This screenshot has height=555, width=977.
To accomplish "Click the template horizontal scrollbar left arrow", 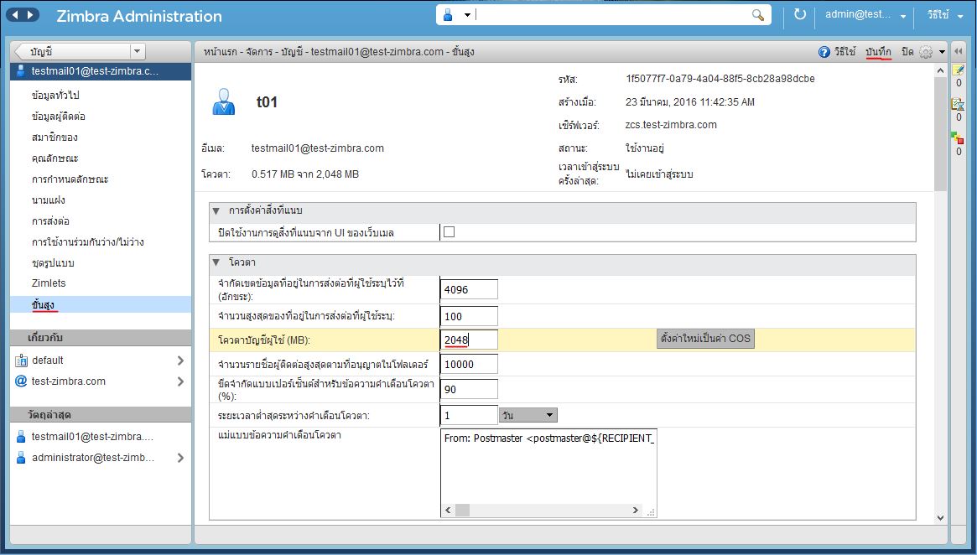I will 448,511.
